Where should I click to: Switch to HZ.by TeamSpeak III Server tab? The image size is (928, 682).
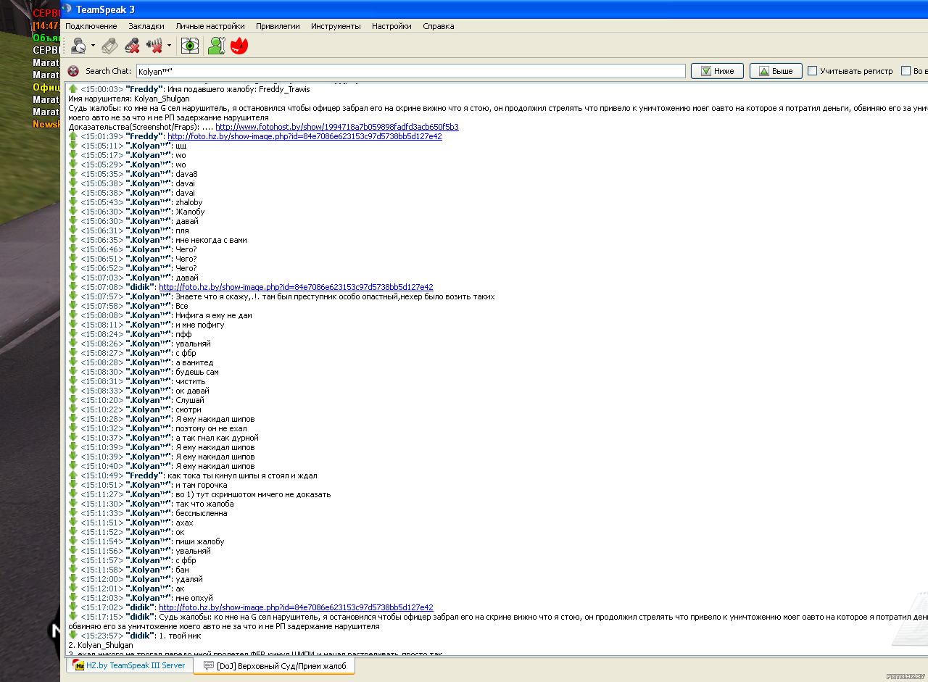click(130, 665)
